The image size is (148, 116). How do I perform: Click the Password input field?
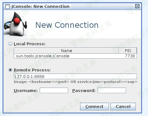click(112, 90)
